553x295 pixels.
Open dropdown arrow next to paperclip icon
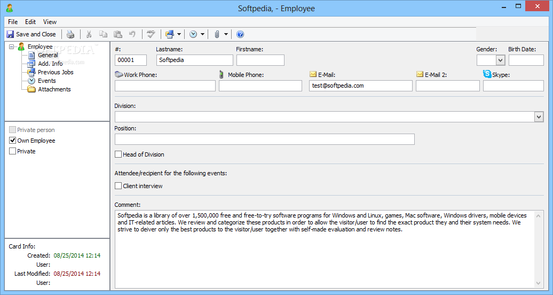[x=226, y=34]
